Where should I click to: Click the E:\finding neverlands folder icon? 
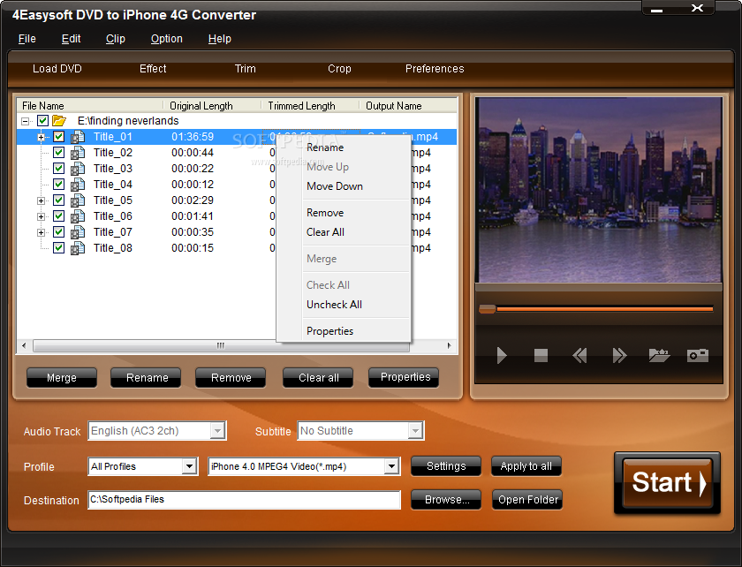[58, 121]
